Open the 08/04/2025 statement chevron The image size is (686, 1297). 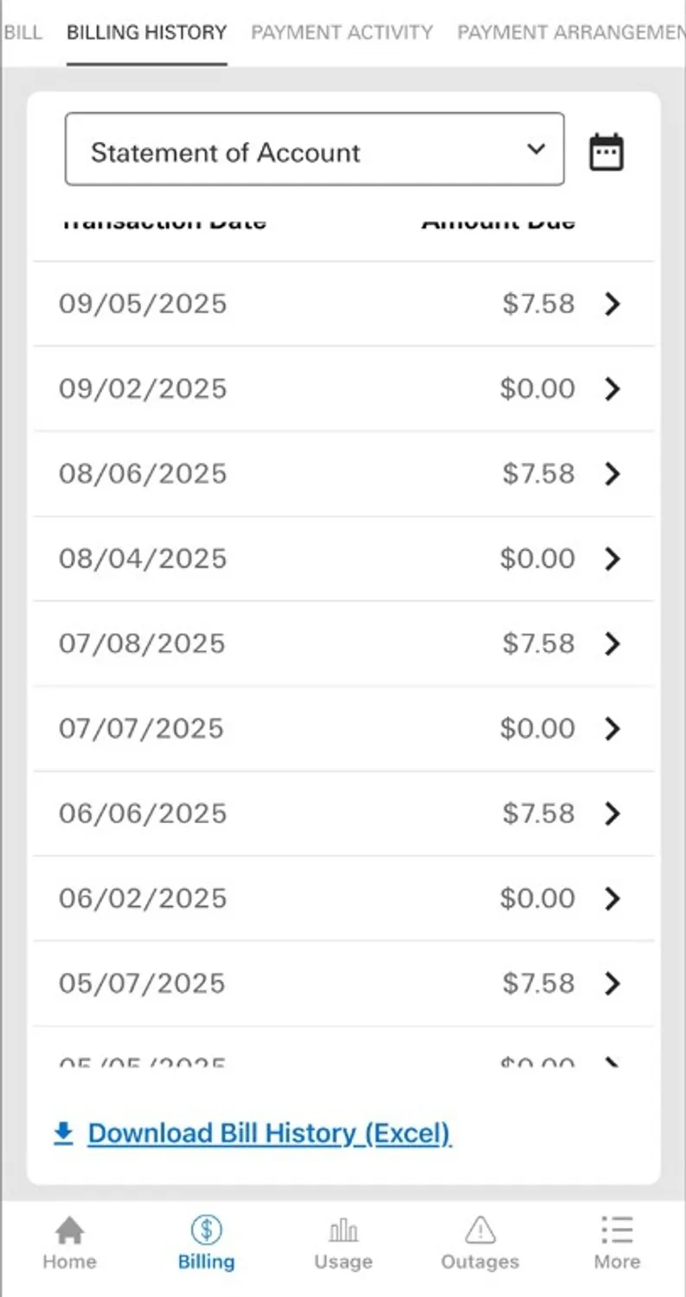coord(612,559)
